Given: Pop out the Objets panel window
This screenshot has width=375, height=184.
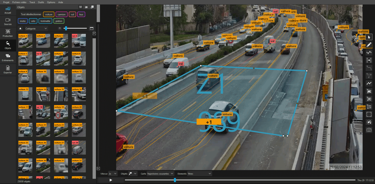Looking at the screenshot, I should point(92,7).
